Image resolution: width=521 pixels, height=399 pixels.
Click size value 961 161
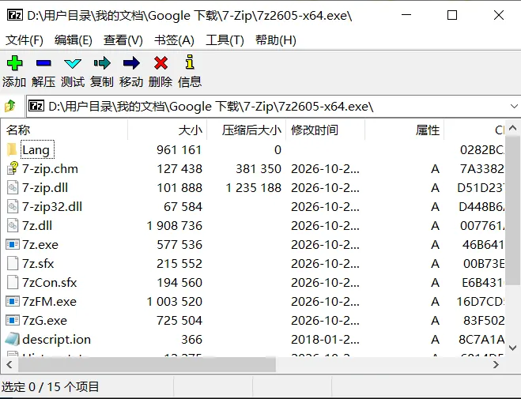[179, 150]
